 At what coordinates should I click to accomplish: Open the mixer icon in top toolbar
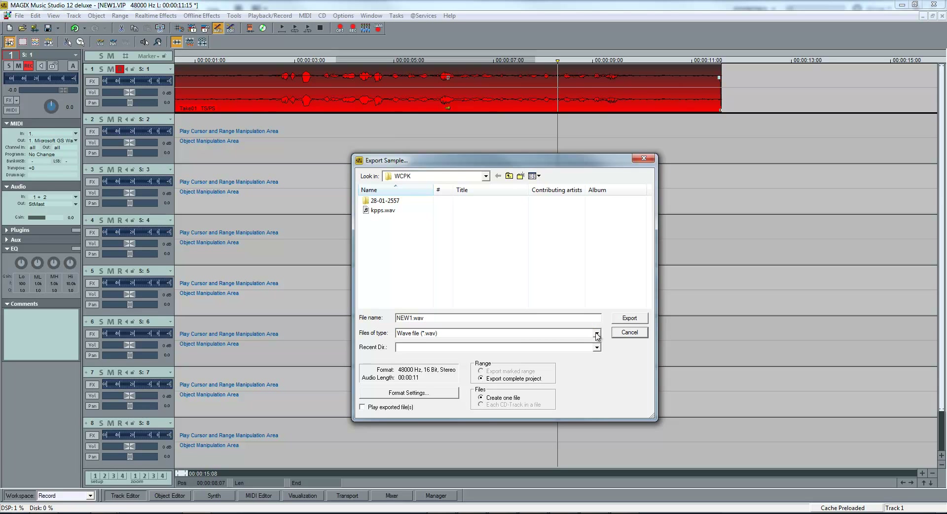click(x=365, y=28)
